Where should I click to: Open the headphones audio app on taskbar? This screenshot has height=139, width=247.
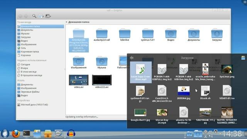71,134
